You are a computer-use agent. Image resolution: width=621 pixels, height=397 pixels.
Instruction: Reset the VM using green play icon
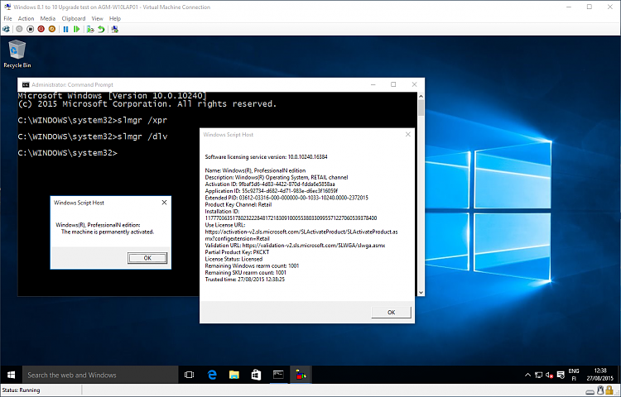(76, 29)
